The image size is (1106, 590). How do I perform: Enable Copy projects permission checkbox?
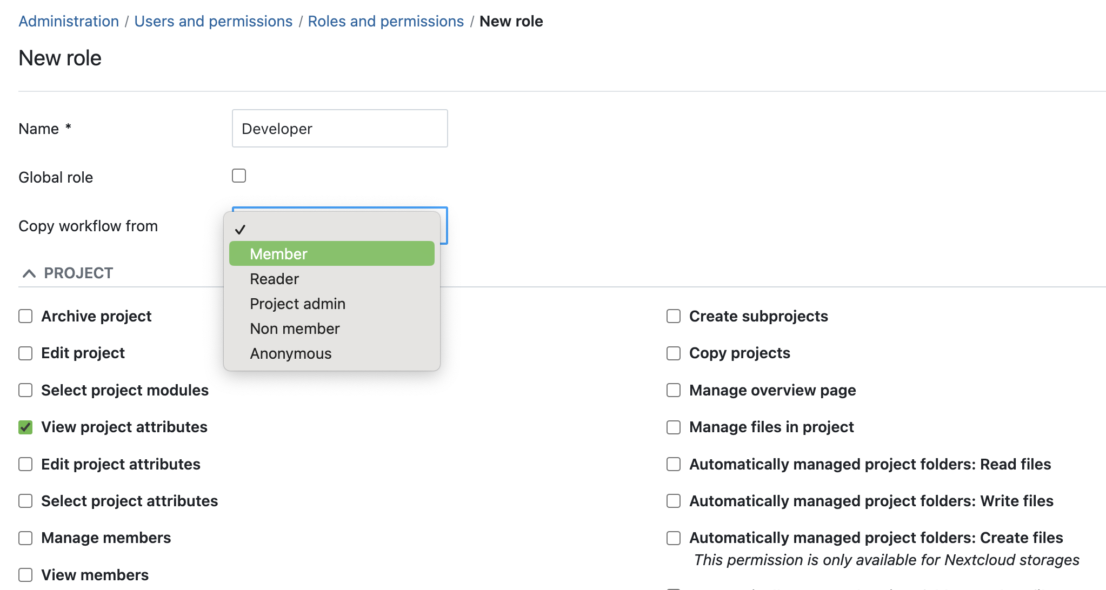pyautogui.click(x=673, y=353)
